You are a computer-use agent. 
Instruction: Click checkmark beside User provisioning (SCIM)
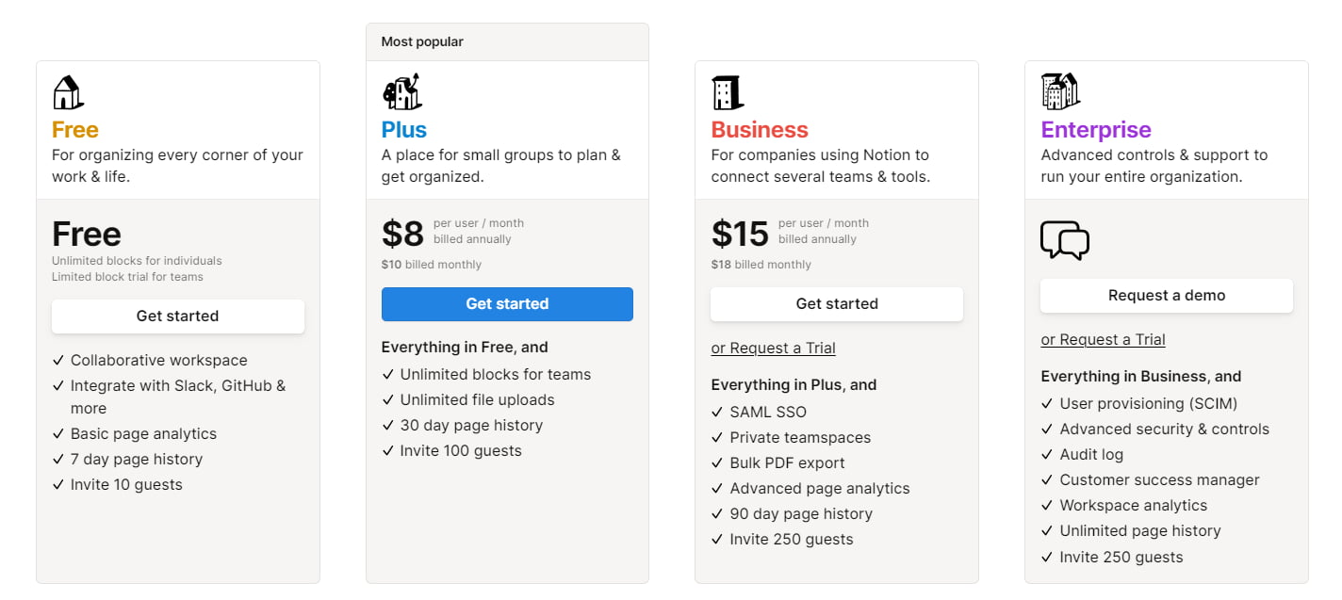[x=1047, y=404]
